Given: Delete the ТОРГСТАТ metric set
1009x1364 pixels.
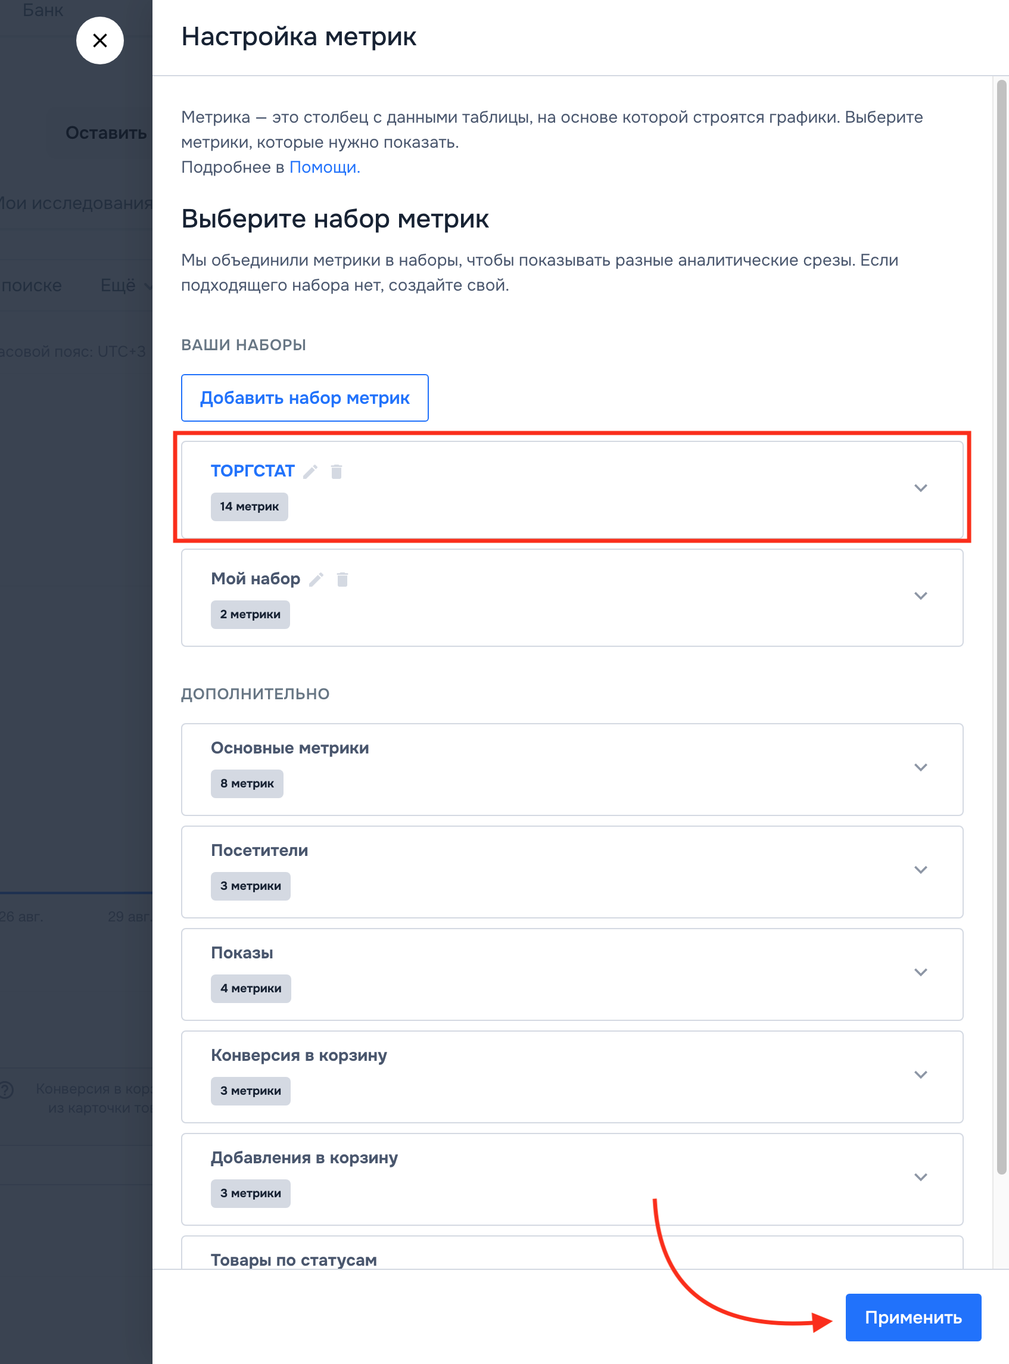Looking at the screenshot, I should tap(337, 472).
